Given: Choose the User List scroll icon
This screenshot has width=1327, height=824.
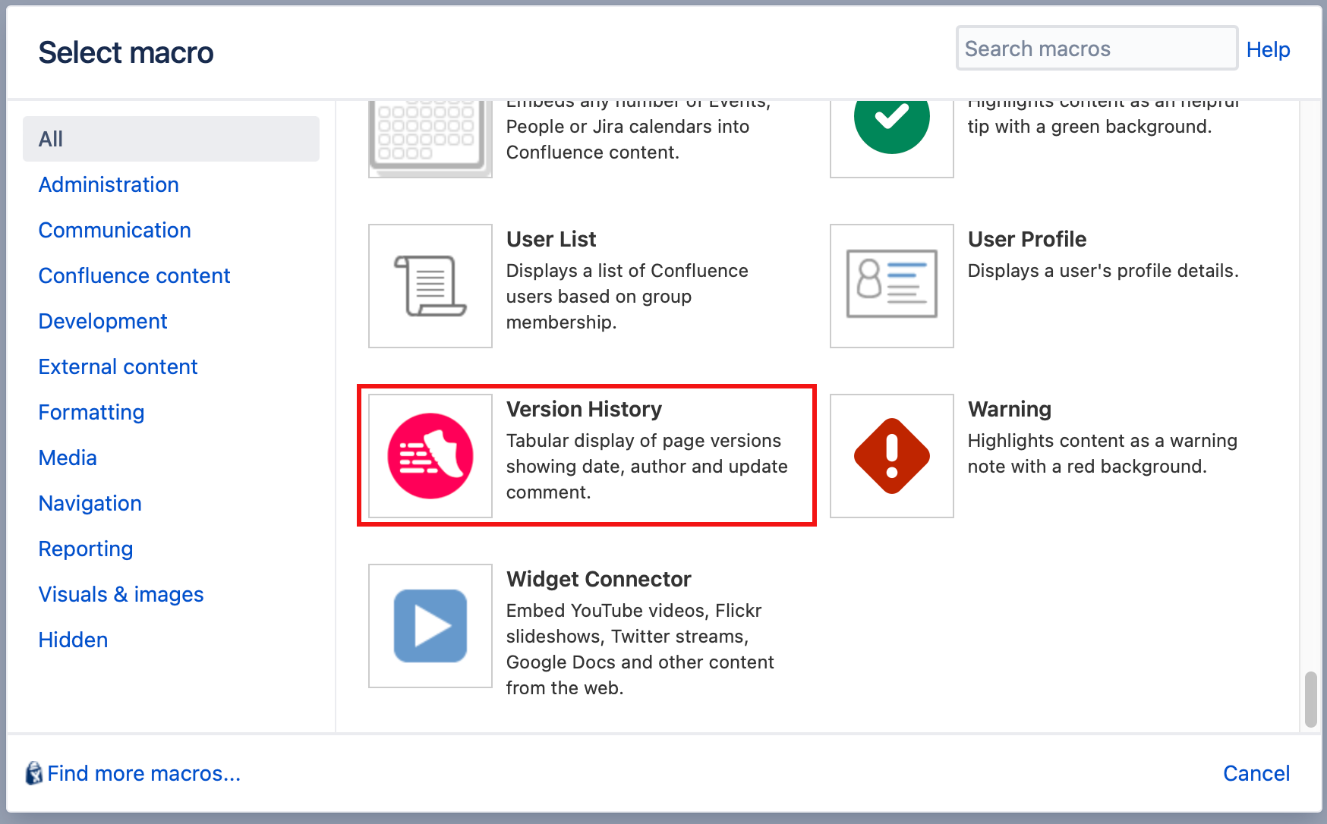Looking at the screenshot, I should [430, 286].
